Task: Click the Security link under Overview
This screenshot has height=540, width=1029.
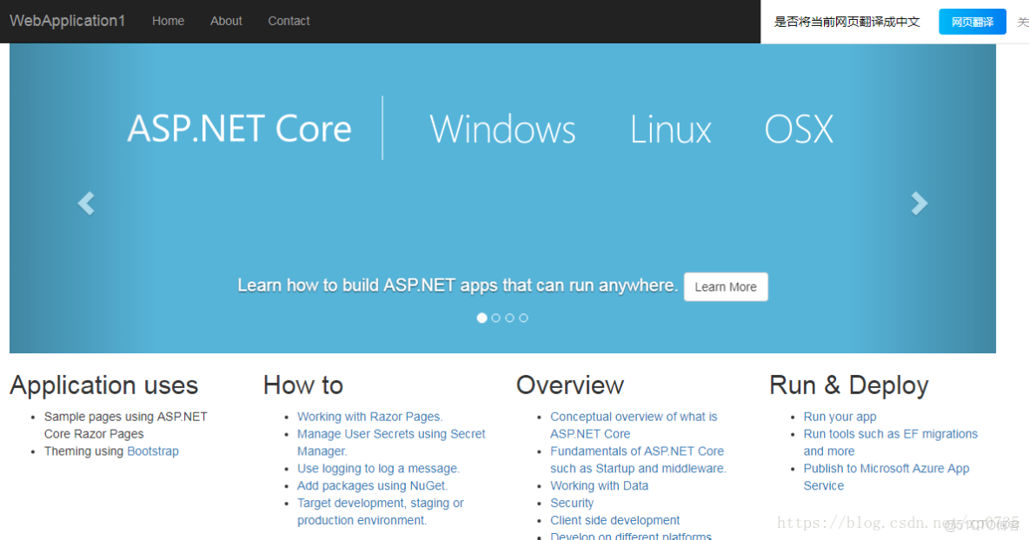Action: [x=572, y=503]
